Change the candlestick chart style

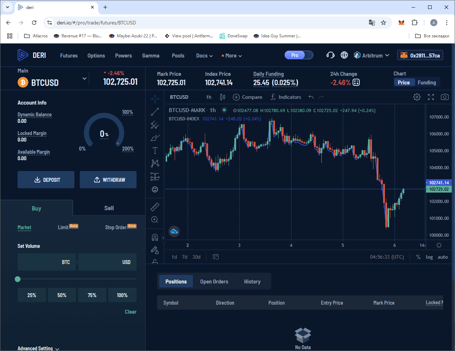222,97
